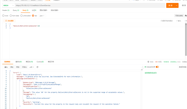Select the preview (预览) response view

(18, 67)
